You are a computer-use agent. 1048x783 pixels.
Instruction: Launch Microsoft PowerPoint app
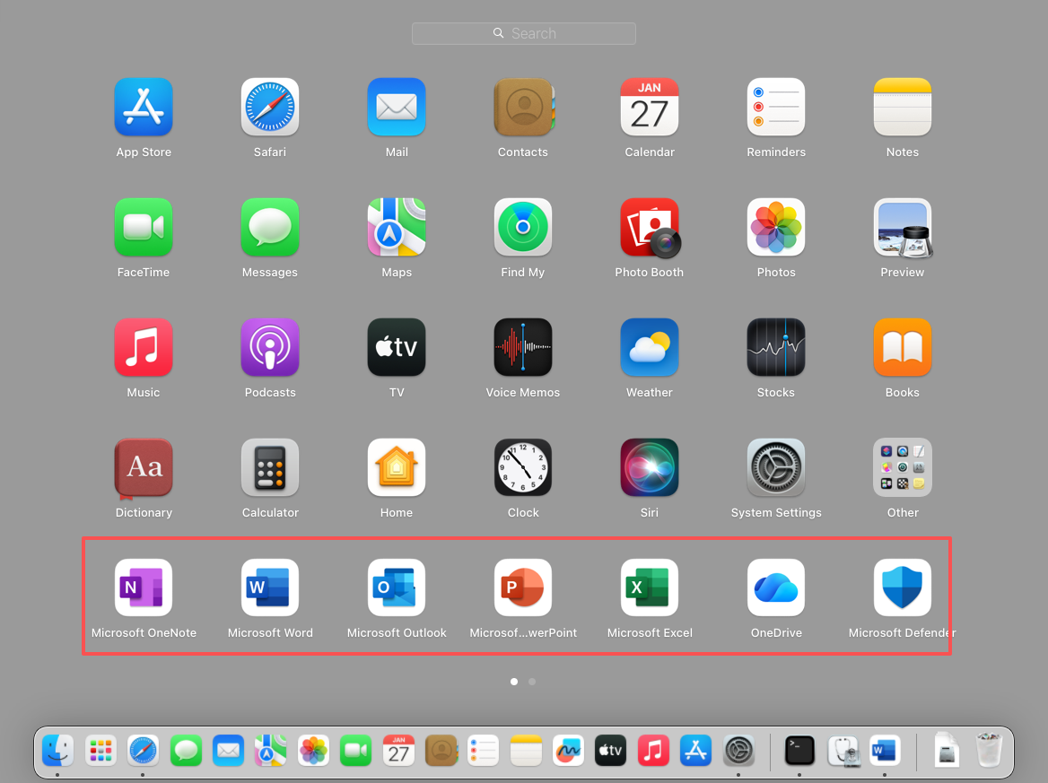tap(523, 588)
